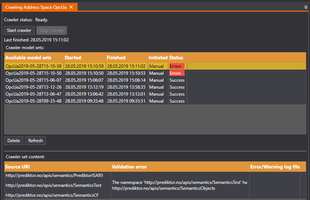
Task: Refresh the crawler model sets list
Action: (35, 141)
